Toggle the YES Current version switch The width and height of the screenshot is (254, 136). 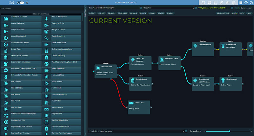pyautogui.click(x=237, y=8)
